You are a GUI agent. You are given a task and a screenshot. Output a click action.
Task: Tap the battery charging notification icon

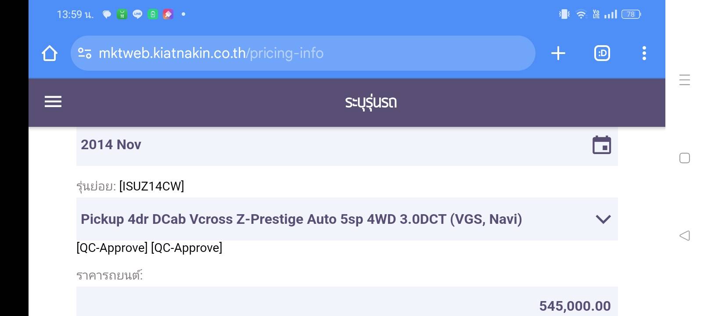[x=153, y=14]
